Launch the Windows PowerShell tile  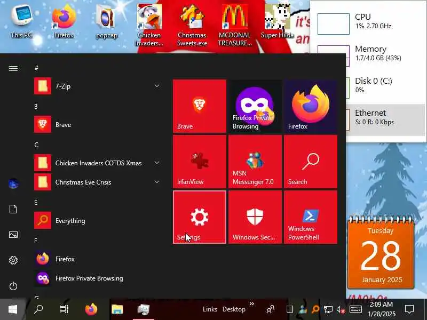[311, 217]
